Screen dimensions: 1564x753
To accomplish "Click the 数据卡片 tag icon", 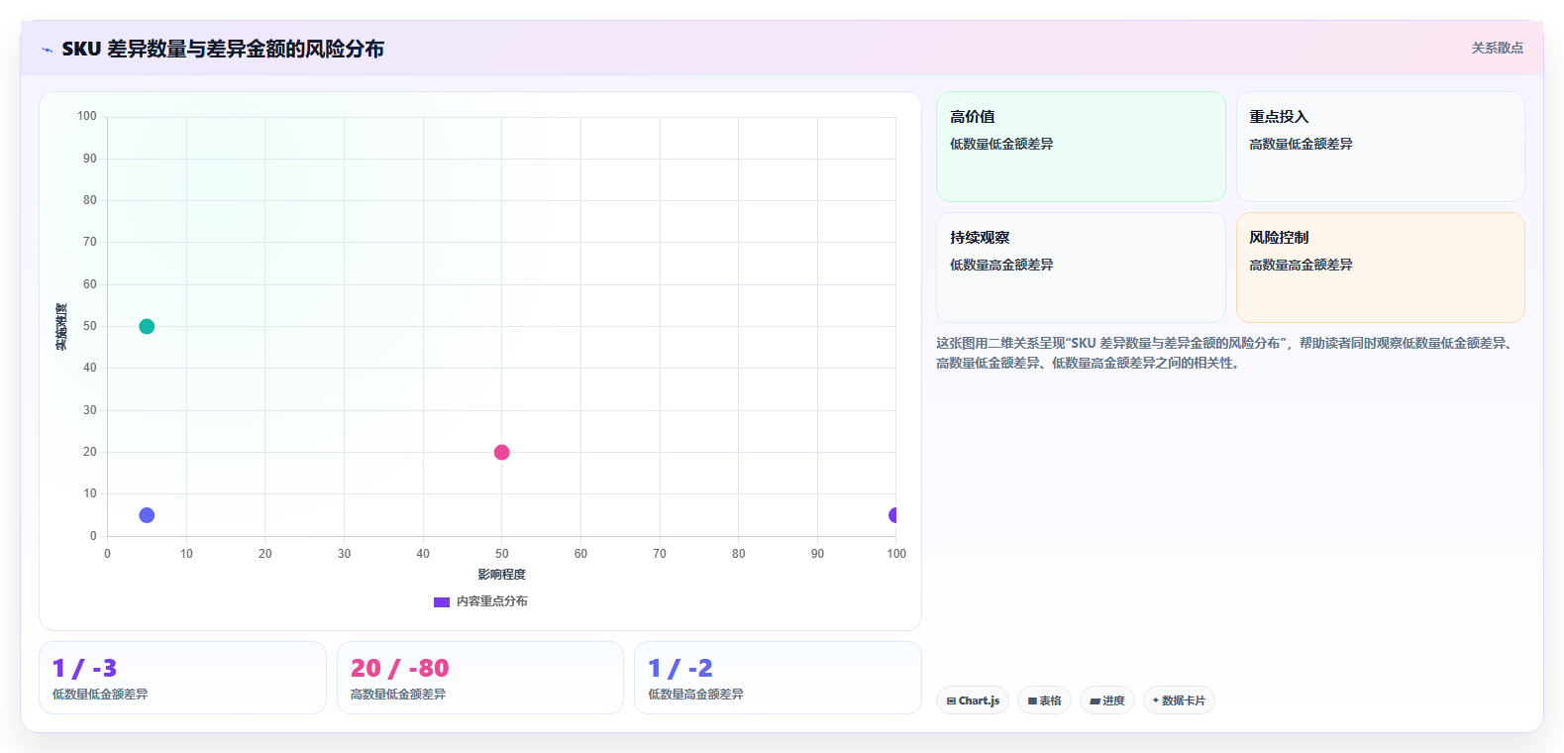I will coord(1156,700).
